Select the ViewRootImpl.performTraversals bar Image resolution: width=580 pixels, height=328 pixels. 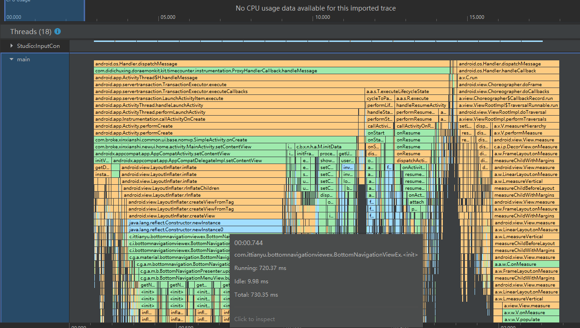pyautogui.click(x=509, y=119)
